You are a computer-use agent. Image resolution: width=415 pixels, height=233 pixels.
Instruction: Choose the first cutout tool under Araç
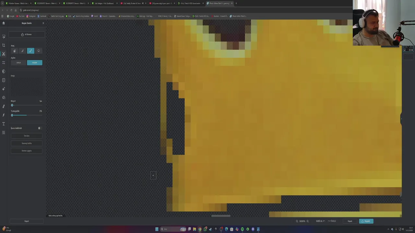pos(14,51)
